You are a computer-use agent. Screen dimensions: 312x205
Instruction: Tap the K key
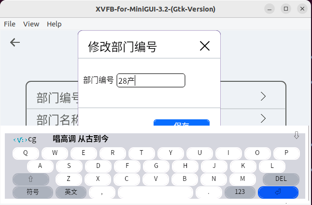pos(243,166)
